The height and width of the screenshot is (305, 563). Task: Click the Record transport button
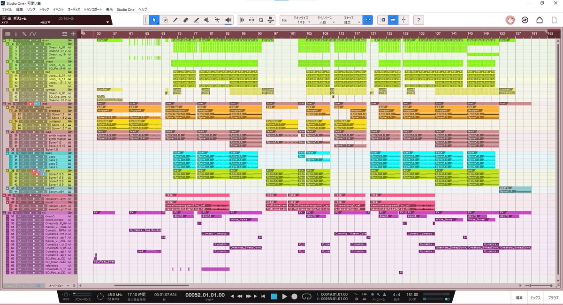point(294,297)
